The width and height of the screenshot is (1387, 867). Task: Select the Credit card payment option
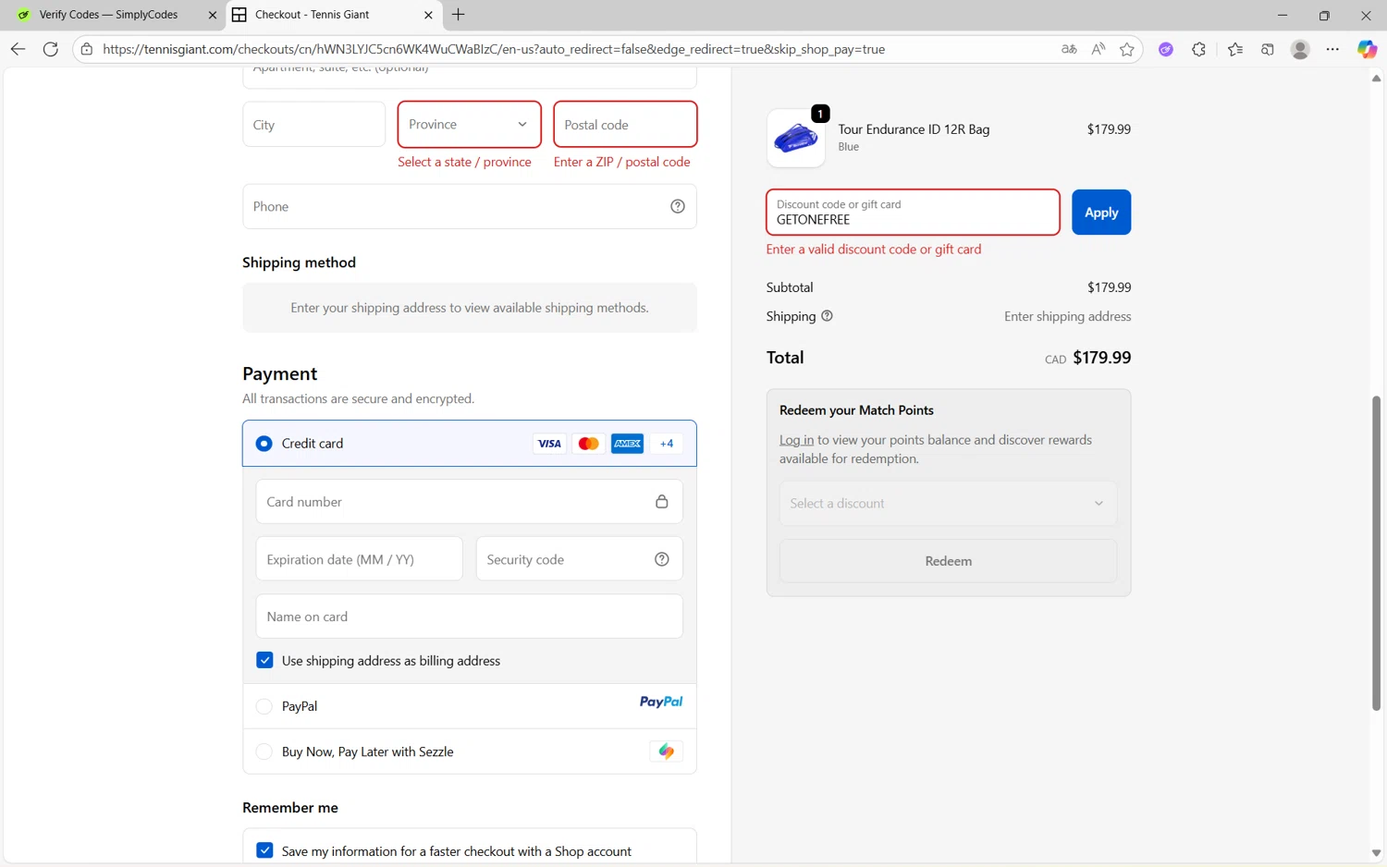(x=264, y=444)
